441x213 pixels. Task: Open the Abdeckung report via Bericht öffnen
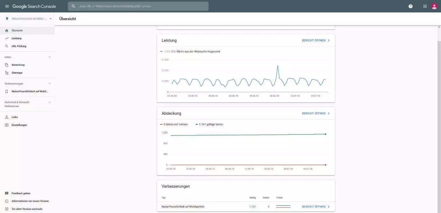click(315, 113)
